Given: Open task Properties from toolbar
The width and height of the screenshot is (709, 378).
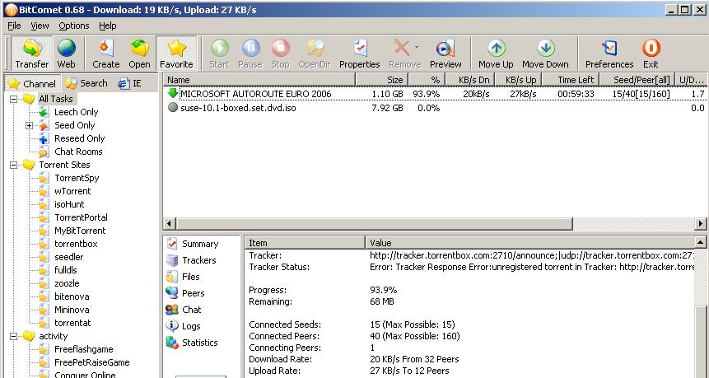Looking at the screenshot, I should pyautogui.click(x=360, y=54).
